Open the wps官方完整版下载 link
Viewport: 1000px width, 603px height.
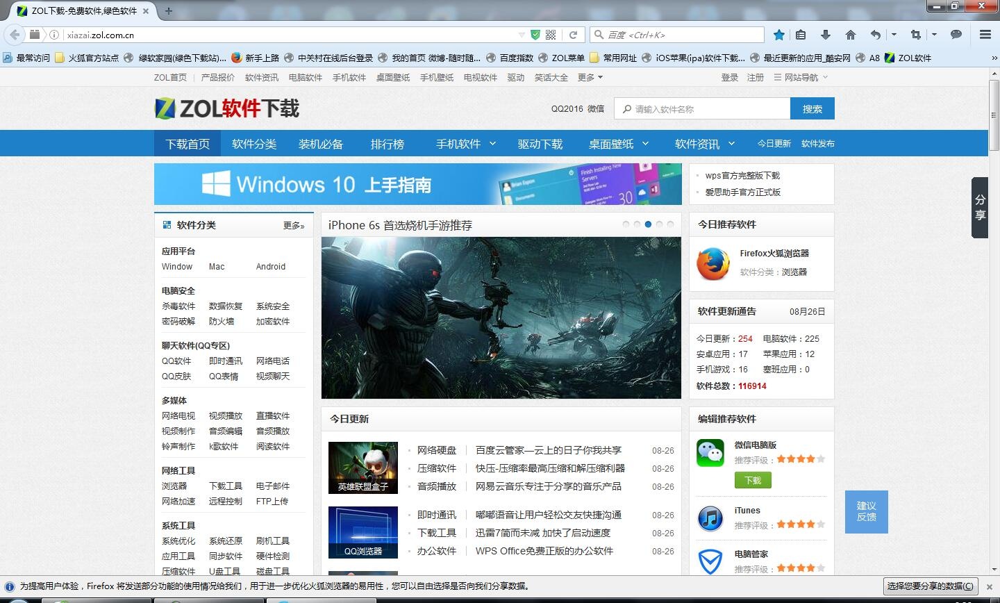click(742, 175)
